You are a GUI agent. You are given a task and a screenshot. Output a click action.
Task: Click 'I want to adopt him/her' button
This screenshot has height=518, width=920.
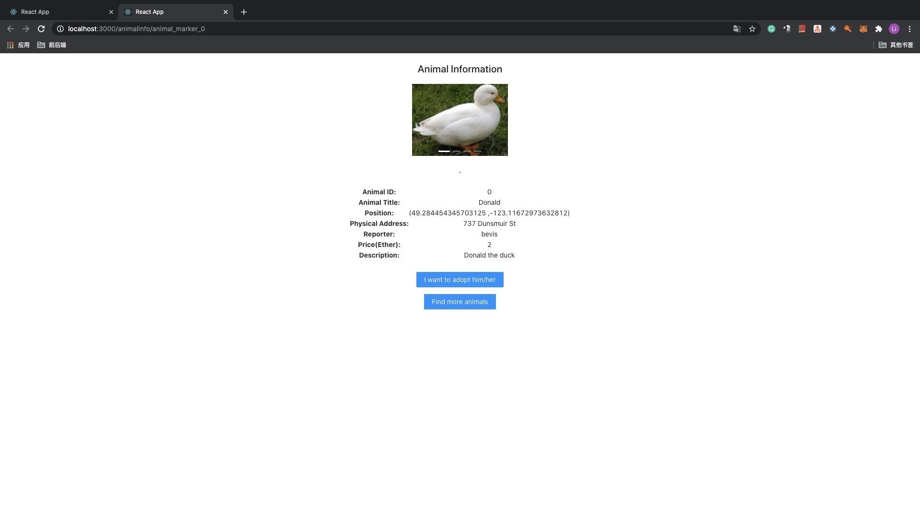[x=460, y=280]
